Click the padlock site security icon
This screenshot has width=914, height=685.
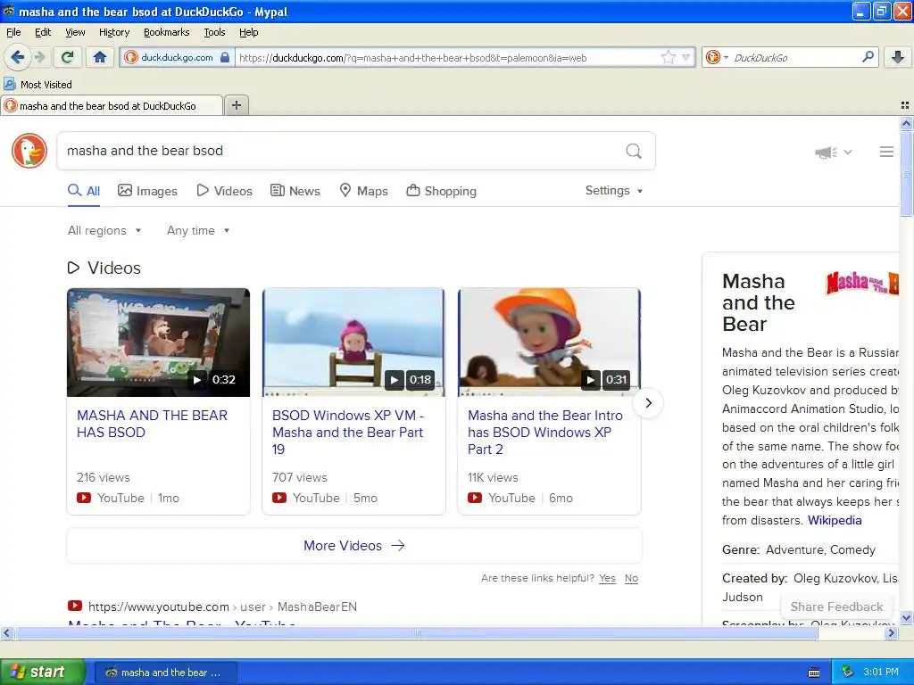(225, 58)
